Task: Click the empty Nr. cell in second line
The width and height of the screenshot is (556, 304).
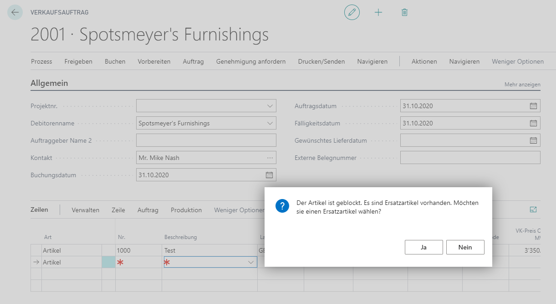Action: [x=138, y=262]
